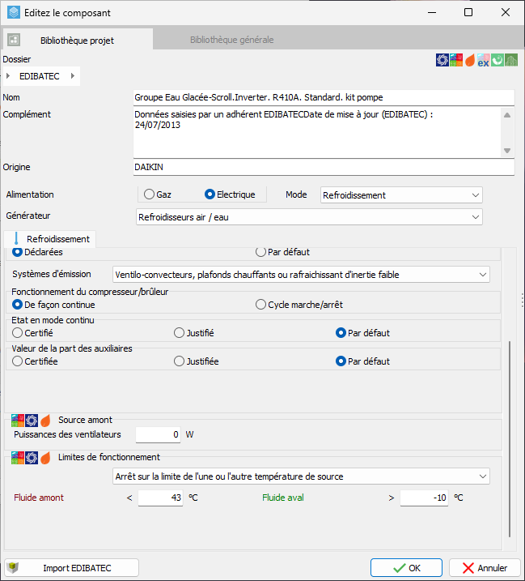Image resolution: width=525 pixels, height=581 pixels.
Task: Expand the Systèmes d'émission dropdown
Action: pos(301,275)
